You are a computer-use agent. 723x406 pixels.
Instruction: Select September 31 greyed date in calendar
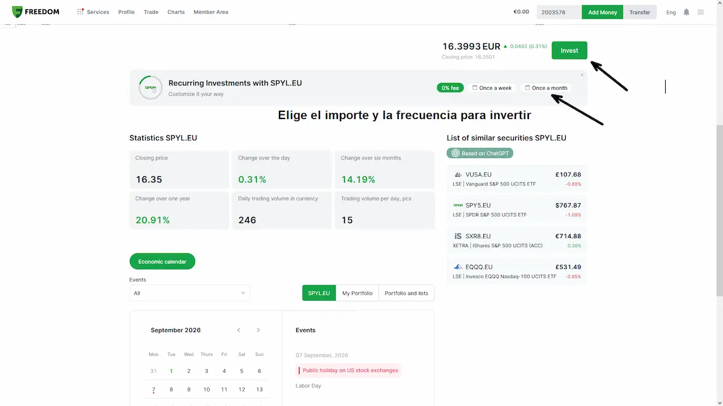coord(154,371)
